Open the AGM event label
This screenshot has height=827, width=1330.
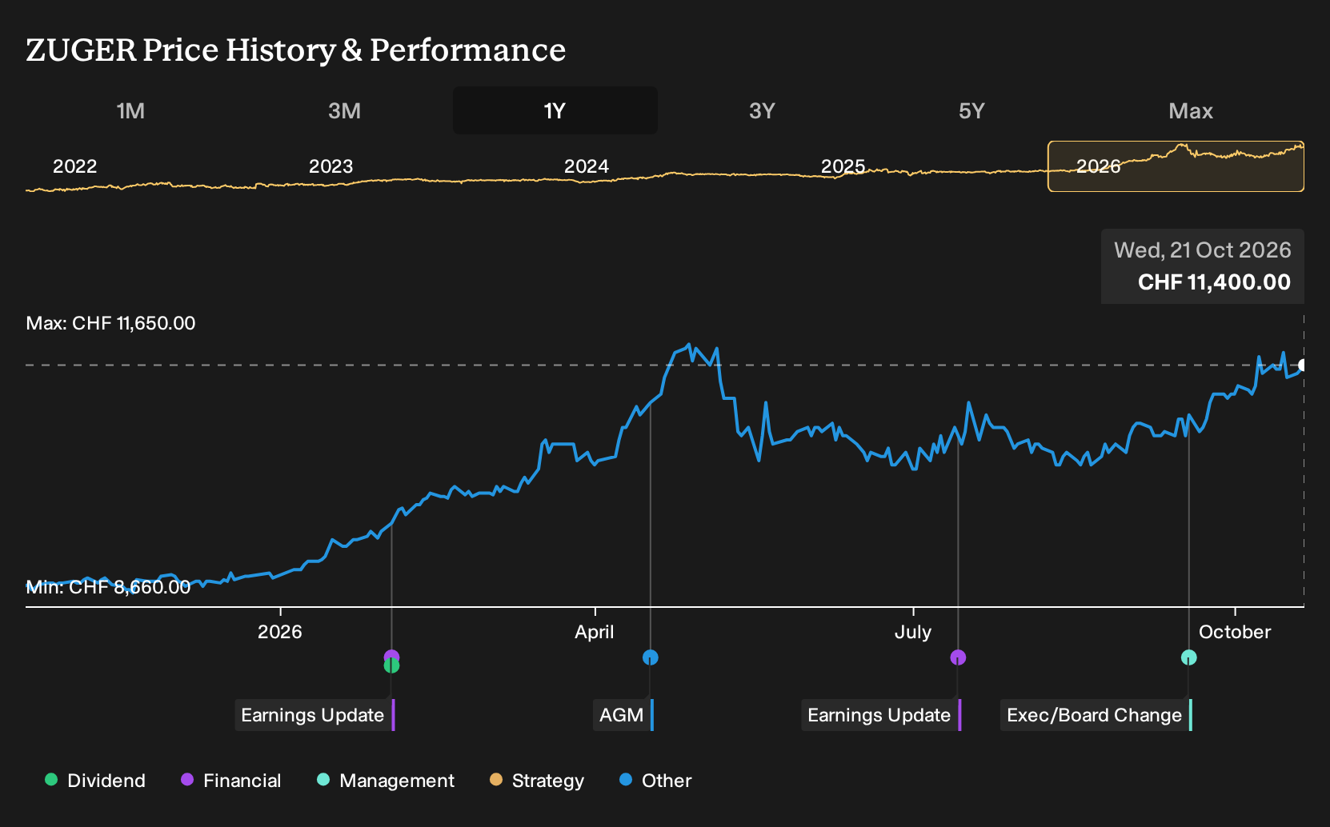[x=623, y=715]
